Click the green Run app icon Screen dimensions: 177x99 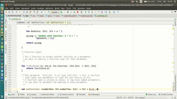point(61,12)
